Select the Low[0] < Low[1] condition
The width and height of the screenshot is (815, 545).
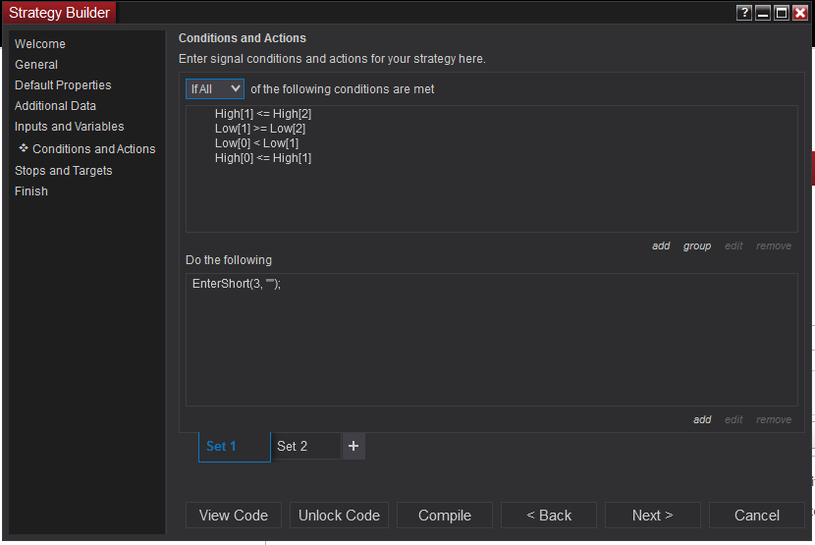[x=256, y=143]
